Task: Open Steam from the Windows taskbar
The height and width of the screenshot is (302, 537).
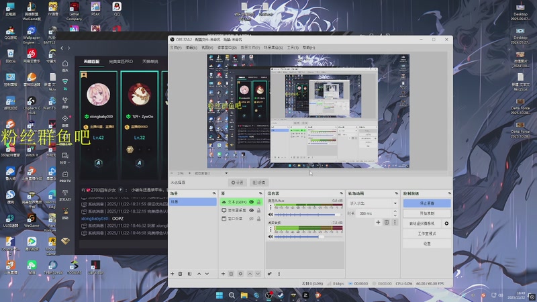Action: click(281, 295)
